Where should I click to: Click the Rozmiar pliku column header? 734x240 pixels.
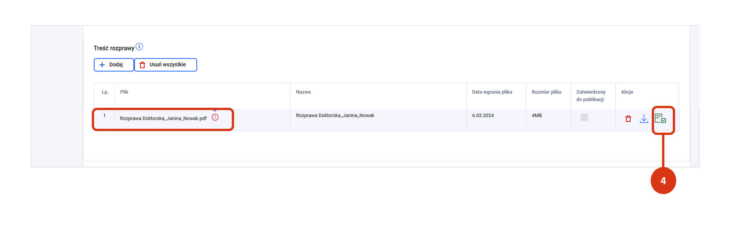(x=546, y=92)
